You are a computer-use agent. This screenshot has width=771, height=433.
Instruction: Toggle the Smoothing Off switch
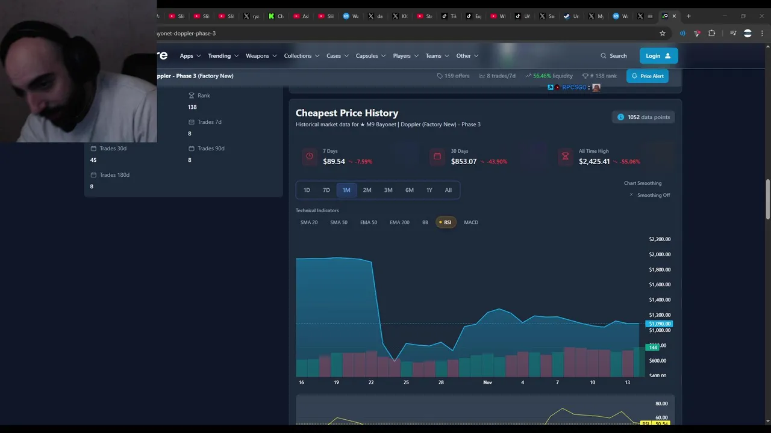click(x=650, y=195)
